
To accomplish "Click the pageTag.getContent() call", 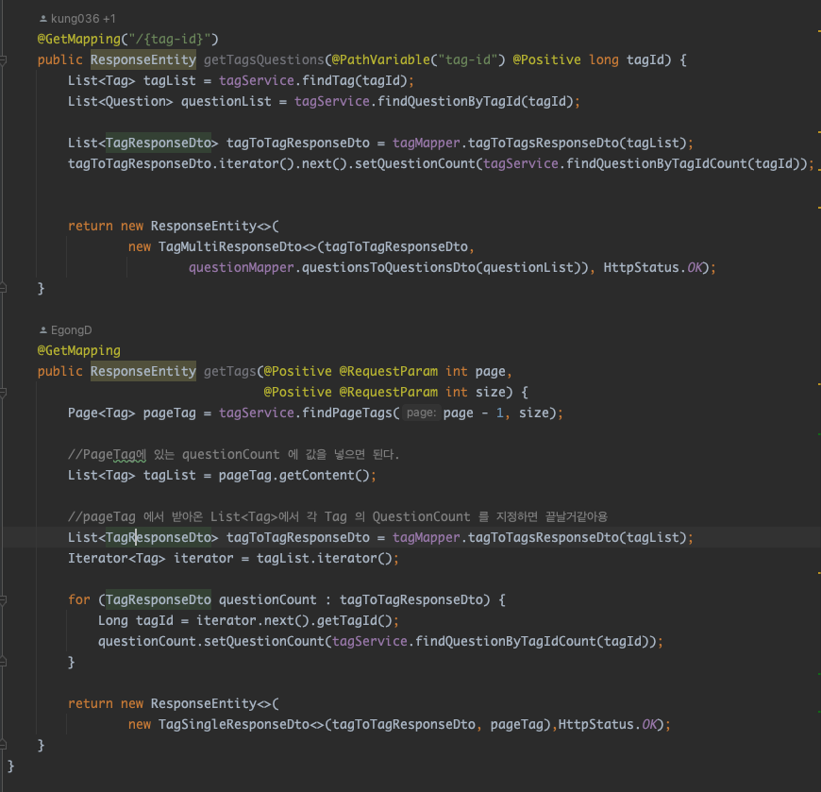I will [294, 476].
